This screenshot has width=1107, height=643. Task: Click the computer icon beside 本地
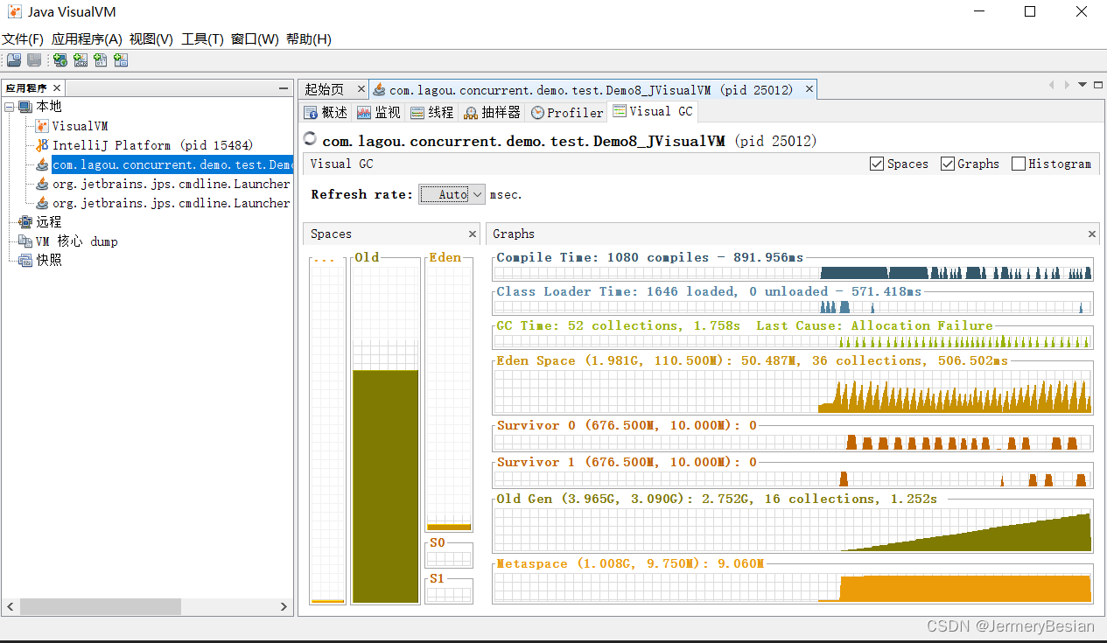(25, 107)
